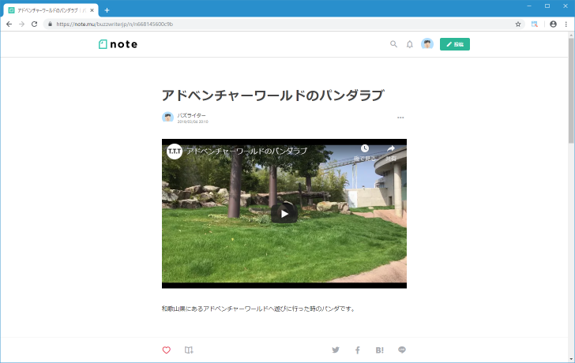Click the browser forward arrow
The height and width of the screenshot is (363, 575).
[x=21, y=24]
